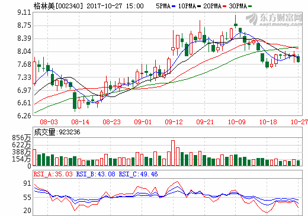Click the timestamp 2017-10-27 15:00
The width and height of the screenshot is (308, 216).
(x=115, y=6)
